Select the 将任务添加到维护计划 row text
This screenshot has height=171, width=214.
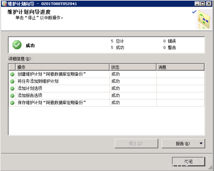pos(38,81)
